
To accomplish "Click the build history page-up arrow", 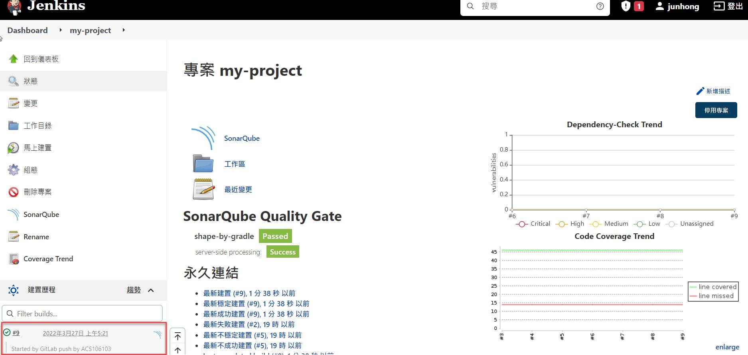I will pos(178,350).
